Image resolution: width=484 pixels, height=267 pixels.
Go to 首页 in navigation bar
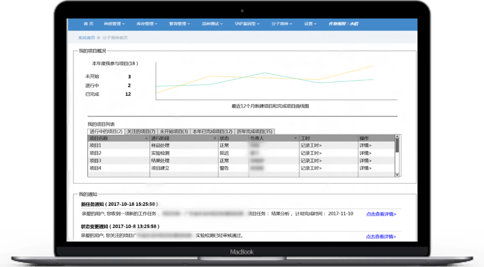pos(88,24)
